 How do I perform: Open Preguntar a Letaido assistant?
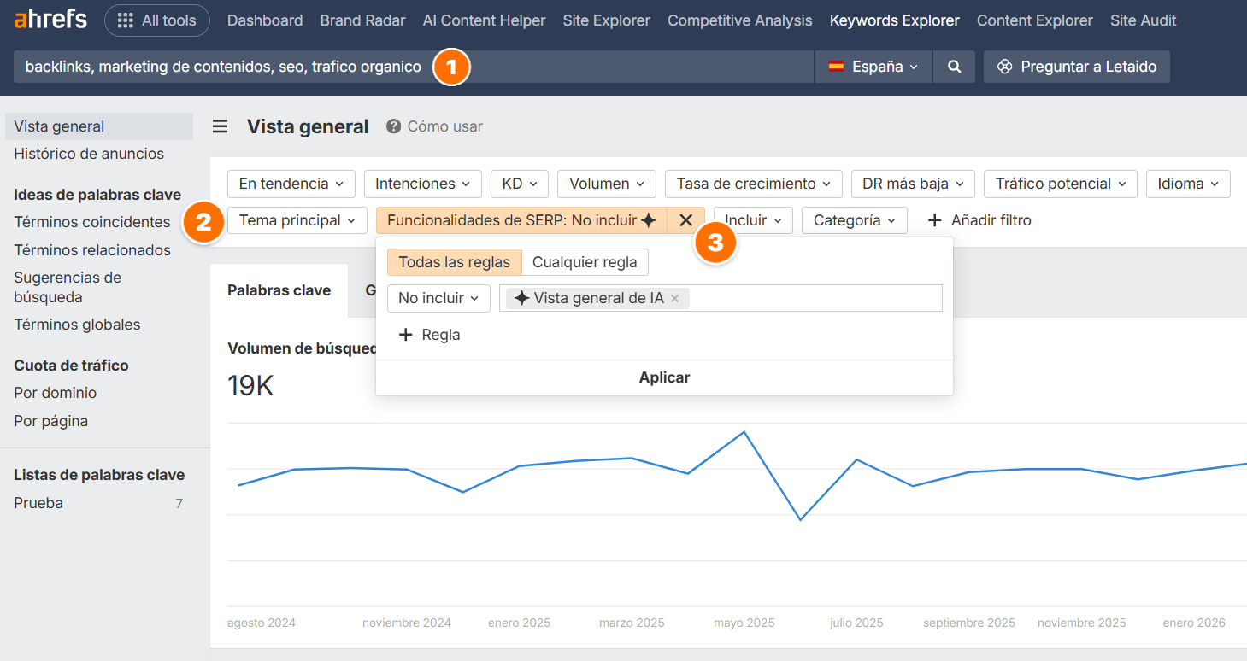(x=1077, y=67)
